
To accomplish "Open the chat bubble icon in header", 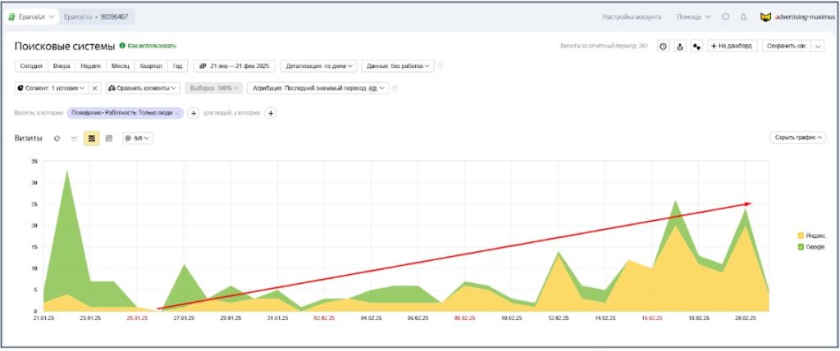I will coord(726,16).
